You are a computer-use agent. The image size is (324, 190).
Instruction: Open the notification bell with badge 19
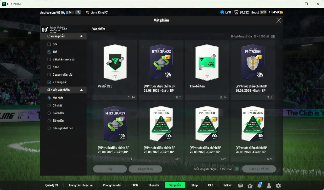[259, 185]
